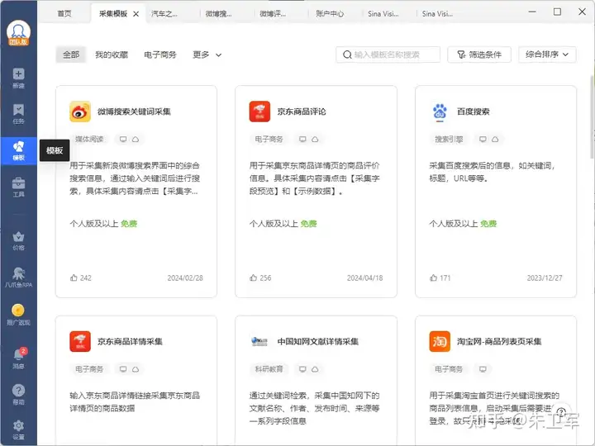Screen dimensions: 595x446
Task: Click the date 2024/02/28
Action: click(x=185, y=278)
